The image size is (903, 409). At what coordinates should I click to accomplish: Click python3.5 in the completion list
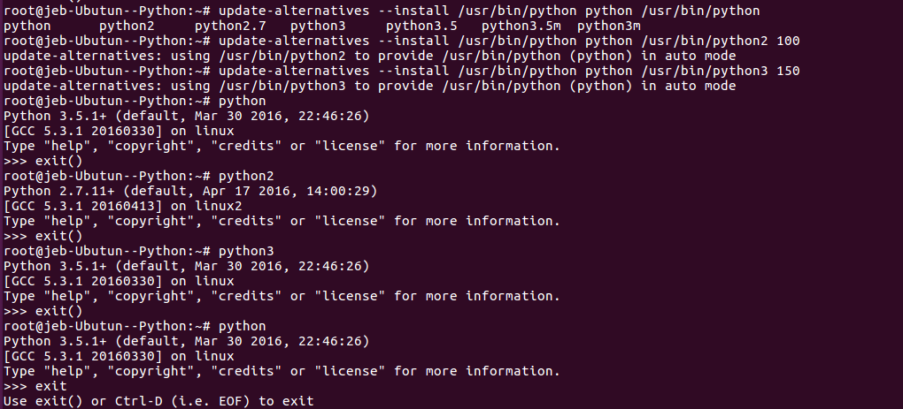coord(421,27)
